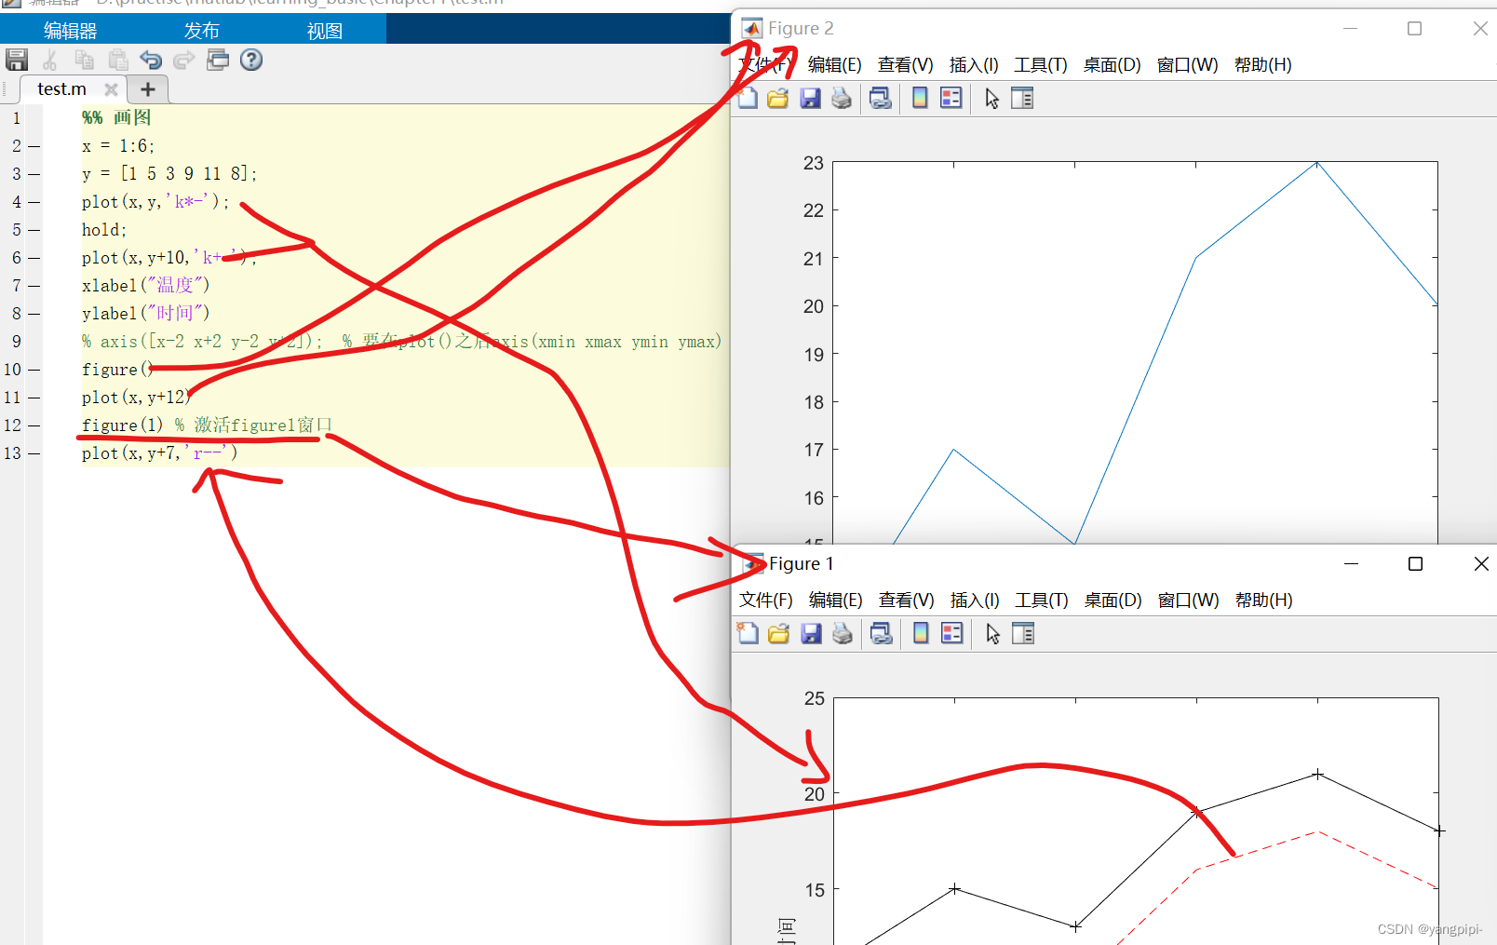
Task: Open 查看(V) menu in Figure 2
Action: (905, 64)
